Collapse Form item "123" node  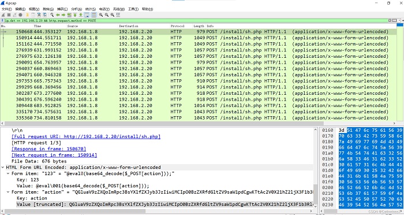coord(8,173)
